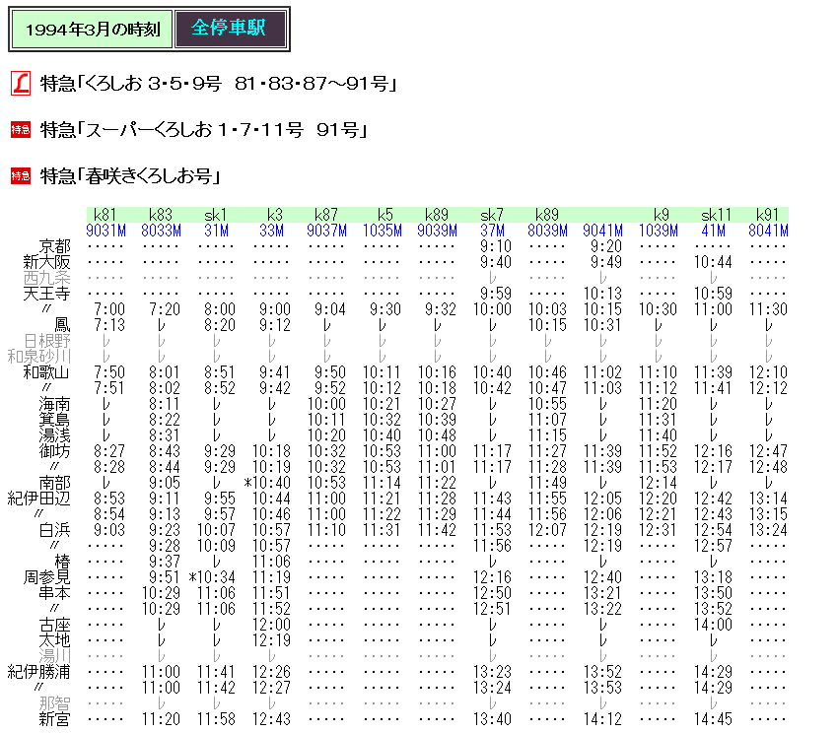The width and height of the screenshot is (838, 733).
Task: Select train number 9037M
Action: click(x=326, y=231)
